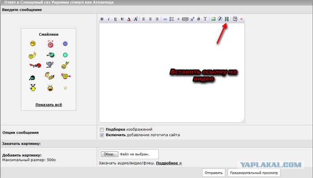Screen dimensions: 313x178
Task: Insert a bulleted list
Action: (172, 19)
